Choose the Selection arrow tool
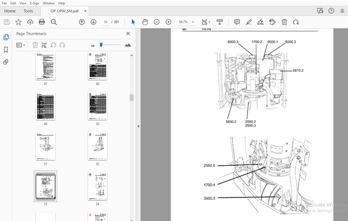 [x=133, y=22]
